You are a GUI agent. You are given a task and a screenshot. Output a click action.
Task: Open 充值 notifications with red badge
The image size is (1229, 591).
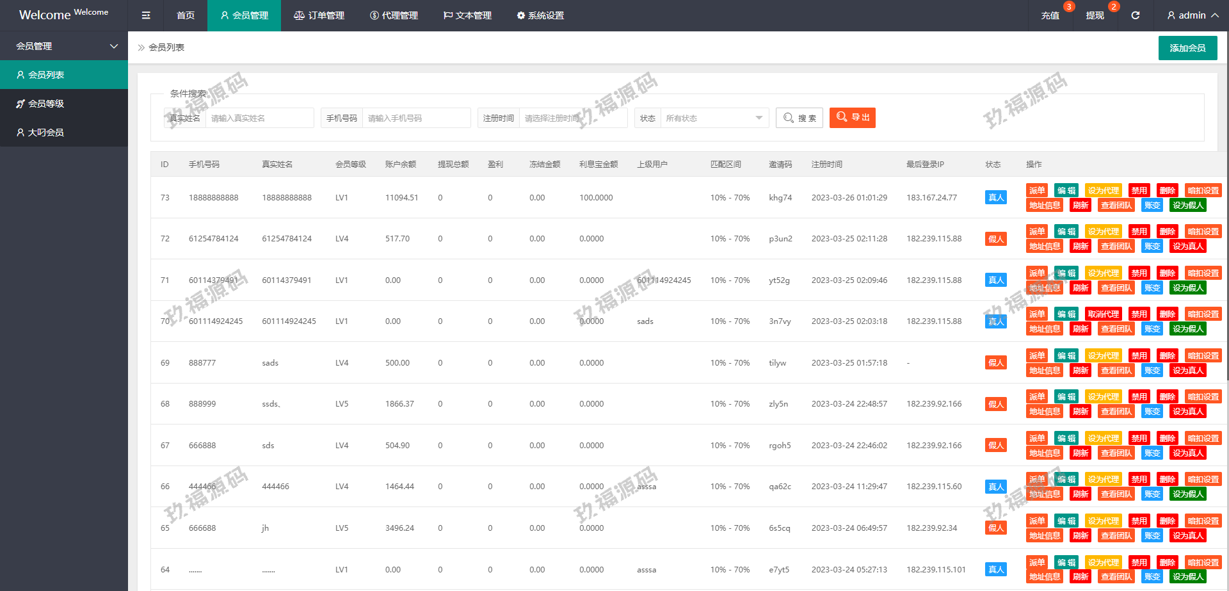[1050, 15]
